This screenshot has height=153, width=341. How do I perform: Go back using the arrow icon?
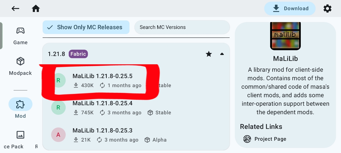(x=15, y=8)
